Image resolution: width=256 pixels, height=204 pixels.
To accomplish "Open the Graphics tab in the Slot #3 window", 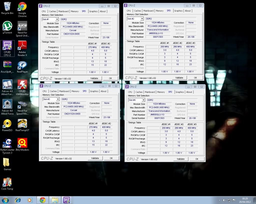I will [x=94, y=91].
